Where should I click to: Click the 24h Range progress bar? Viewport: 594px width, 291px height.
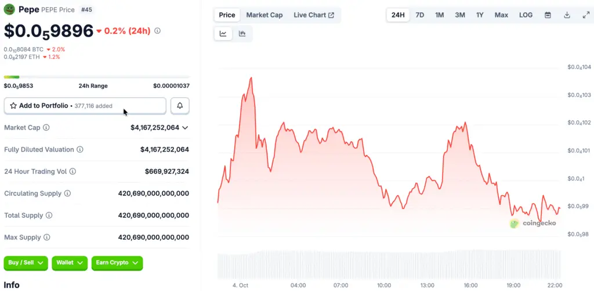(96, 77)
